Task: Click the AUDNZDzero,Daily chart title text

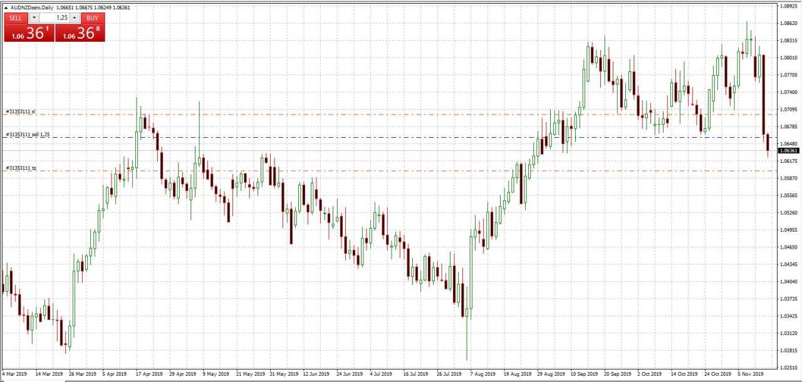Action: (31, 8)
